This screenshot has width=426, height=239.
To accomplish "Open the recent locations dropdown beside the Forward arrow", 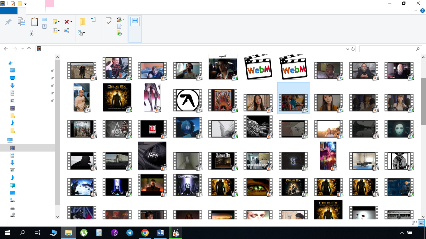I will (22, 49).
